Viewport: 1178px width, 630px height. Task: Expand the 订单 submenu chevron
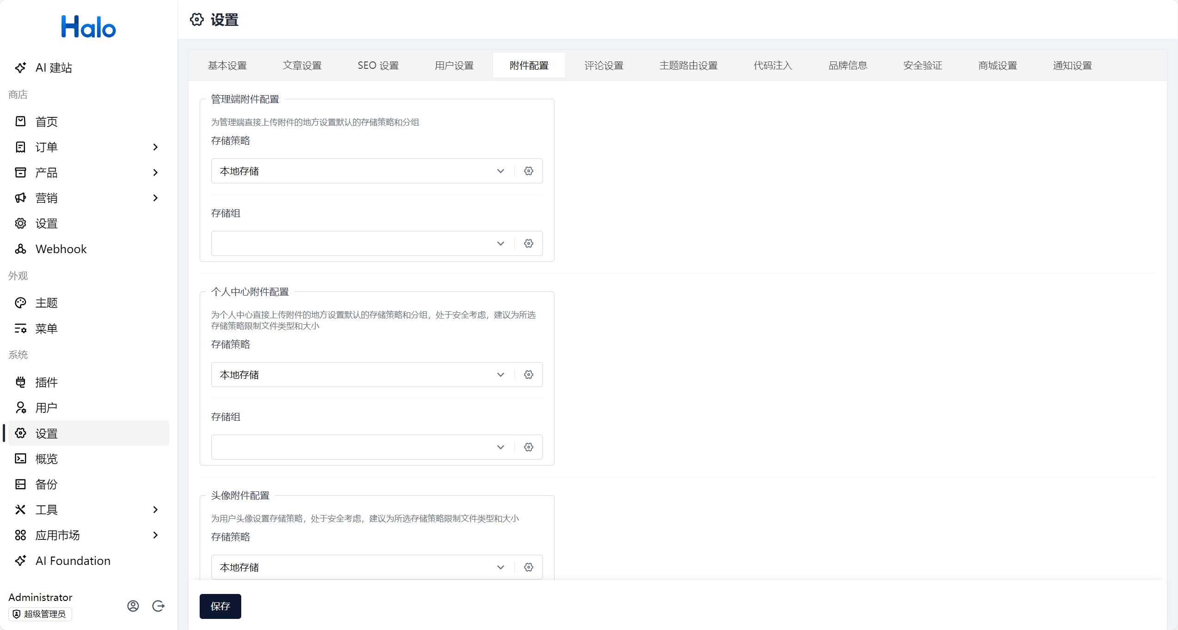(x=155, y=147)
